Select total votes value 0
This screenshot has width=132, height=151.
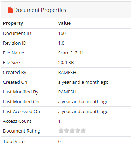coord(59,142)
